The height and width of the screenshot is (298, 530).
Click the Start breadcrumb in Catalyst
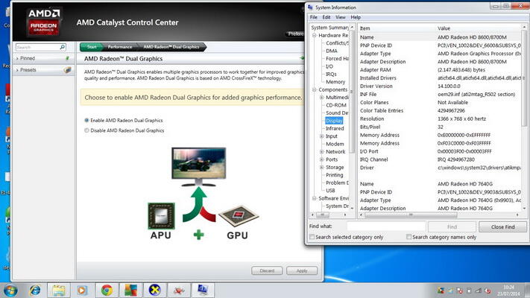pyautogui.click(x=92, y=47)
